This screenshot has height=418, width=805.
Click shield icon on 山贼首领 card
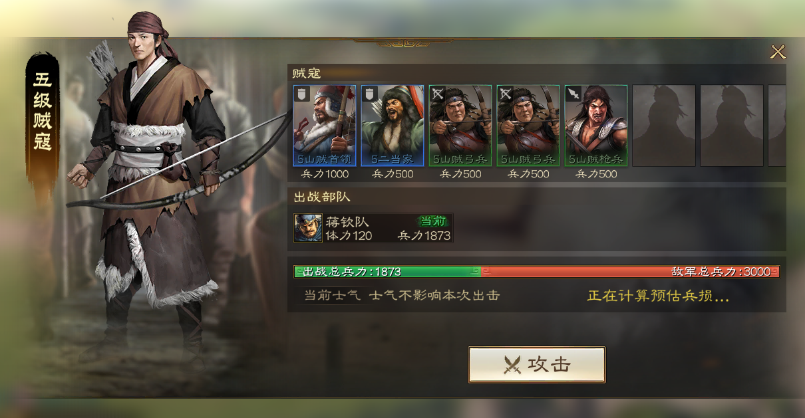click(x=302, y=94)
